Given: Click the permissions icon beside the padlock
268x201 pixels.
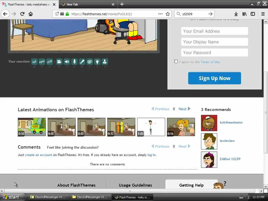Looking at the screenshot, I should [x=62, y=14].
